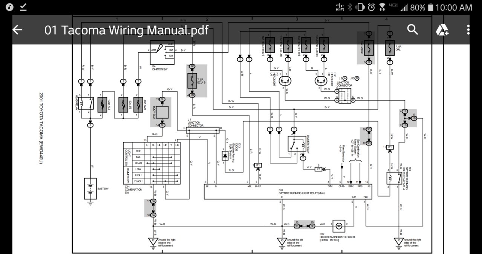
Task: Tap the 'PKB' terminal label on the relay
Action: click(x=360, y=186)
